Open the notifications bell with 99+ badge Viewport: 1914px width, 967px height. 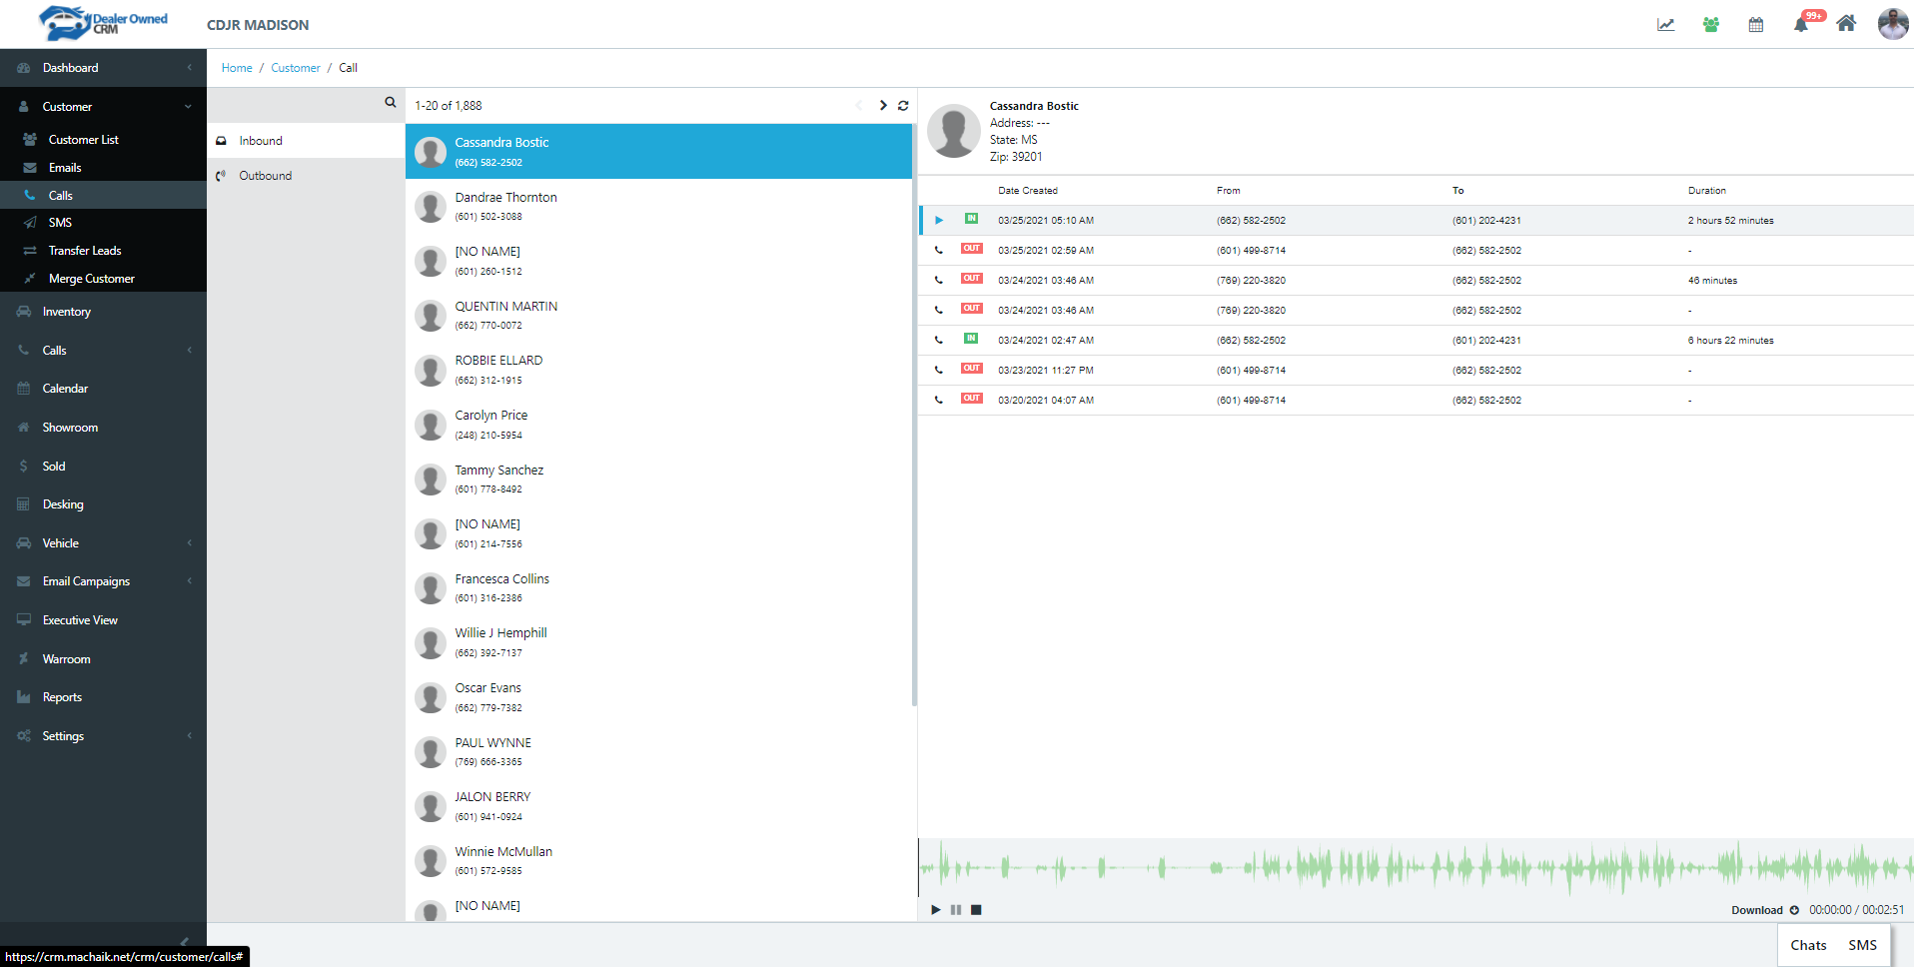coord(1801,25)
